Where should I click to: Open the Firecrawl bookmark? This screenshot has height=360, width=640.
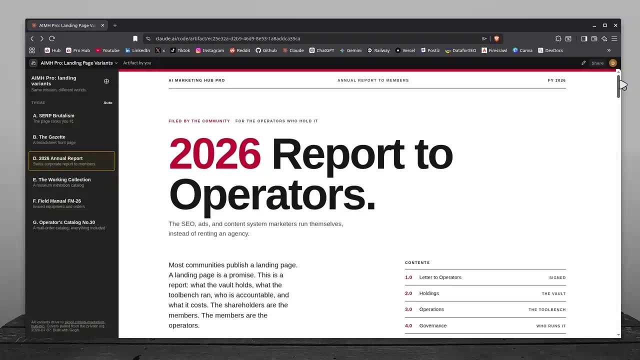(494, 50)
